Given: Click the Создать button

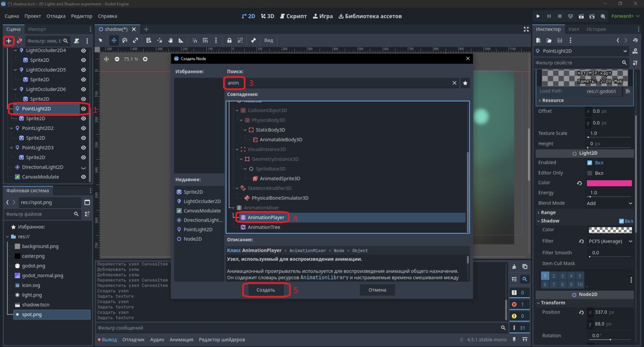Looking at the screenshot, I should pyautogui.click(x=266, y=290).
